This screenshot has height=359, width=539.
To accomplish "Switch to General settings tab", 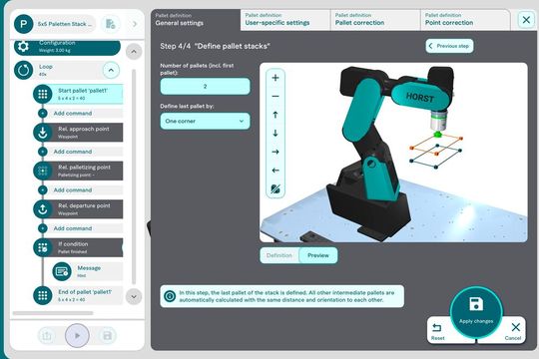I will [x=196, y=20].
